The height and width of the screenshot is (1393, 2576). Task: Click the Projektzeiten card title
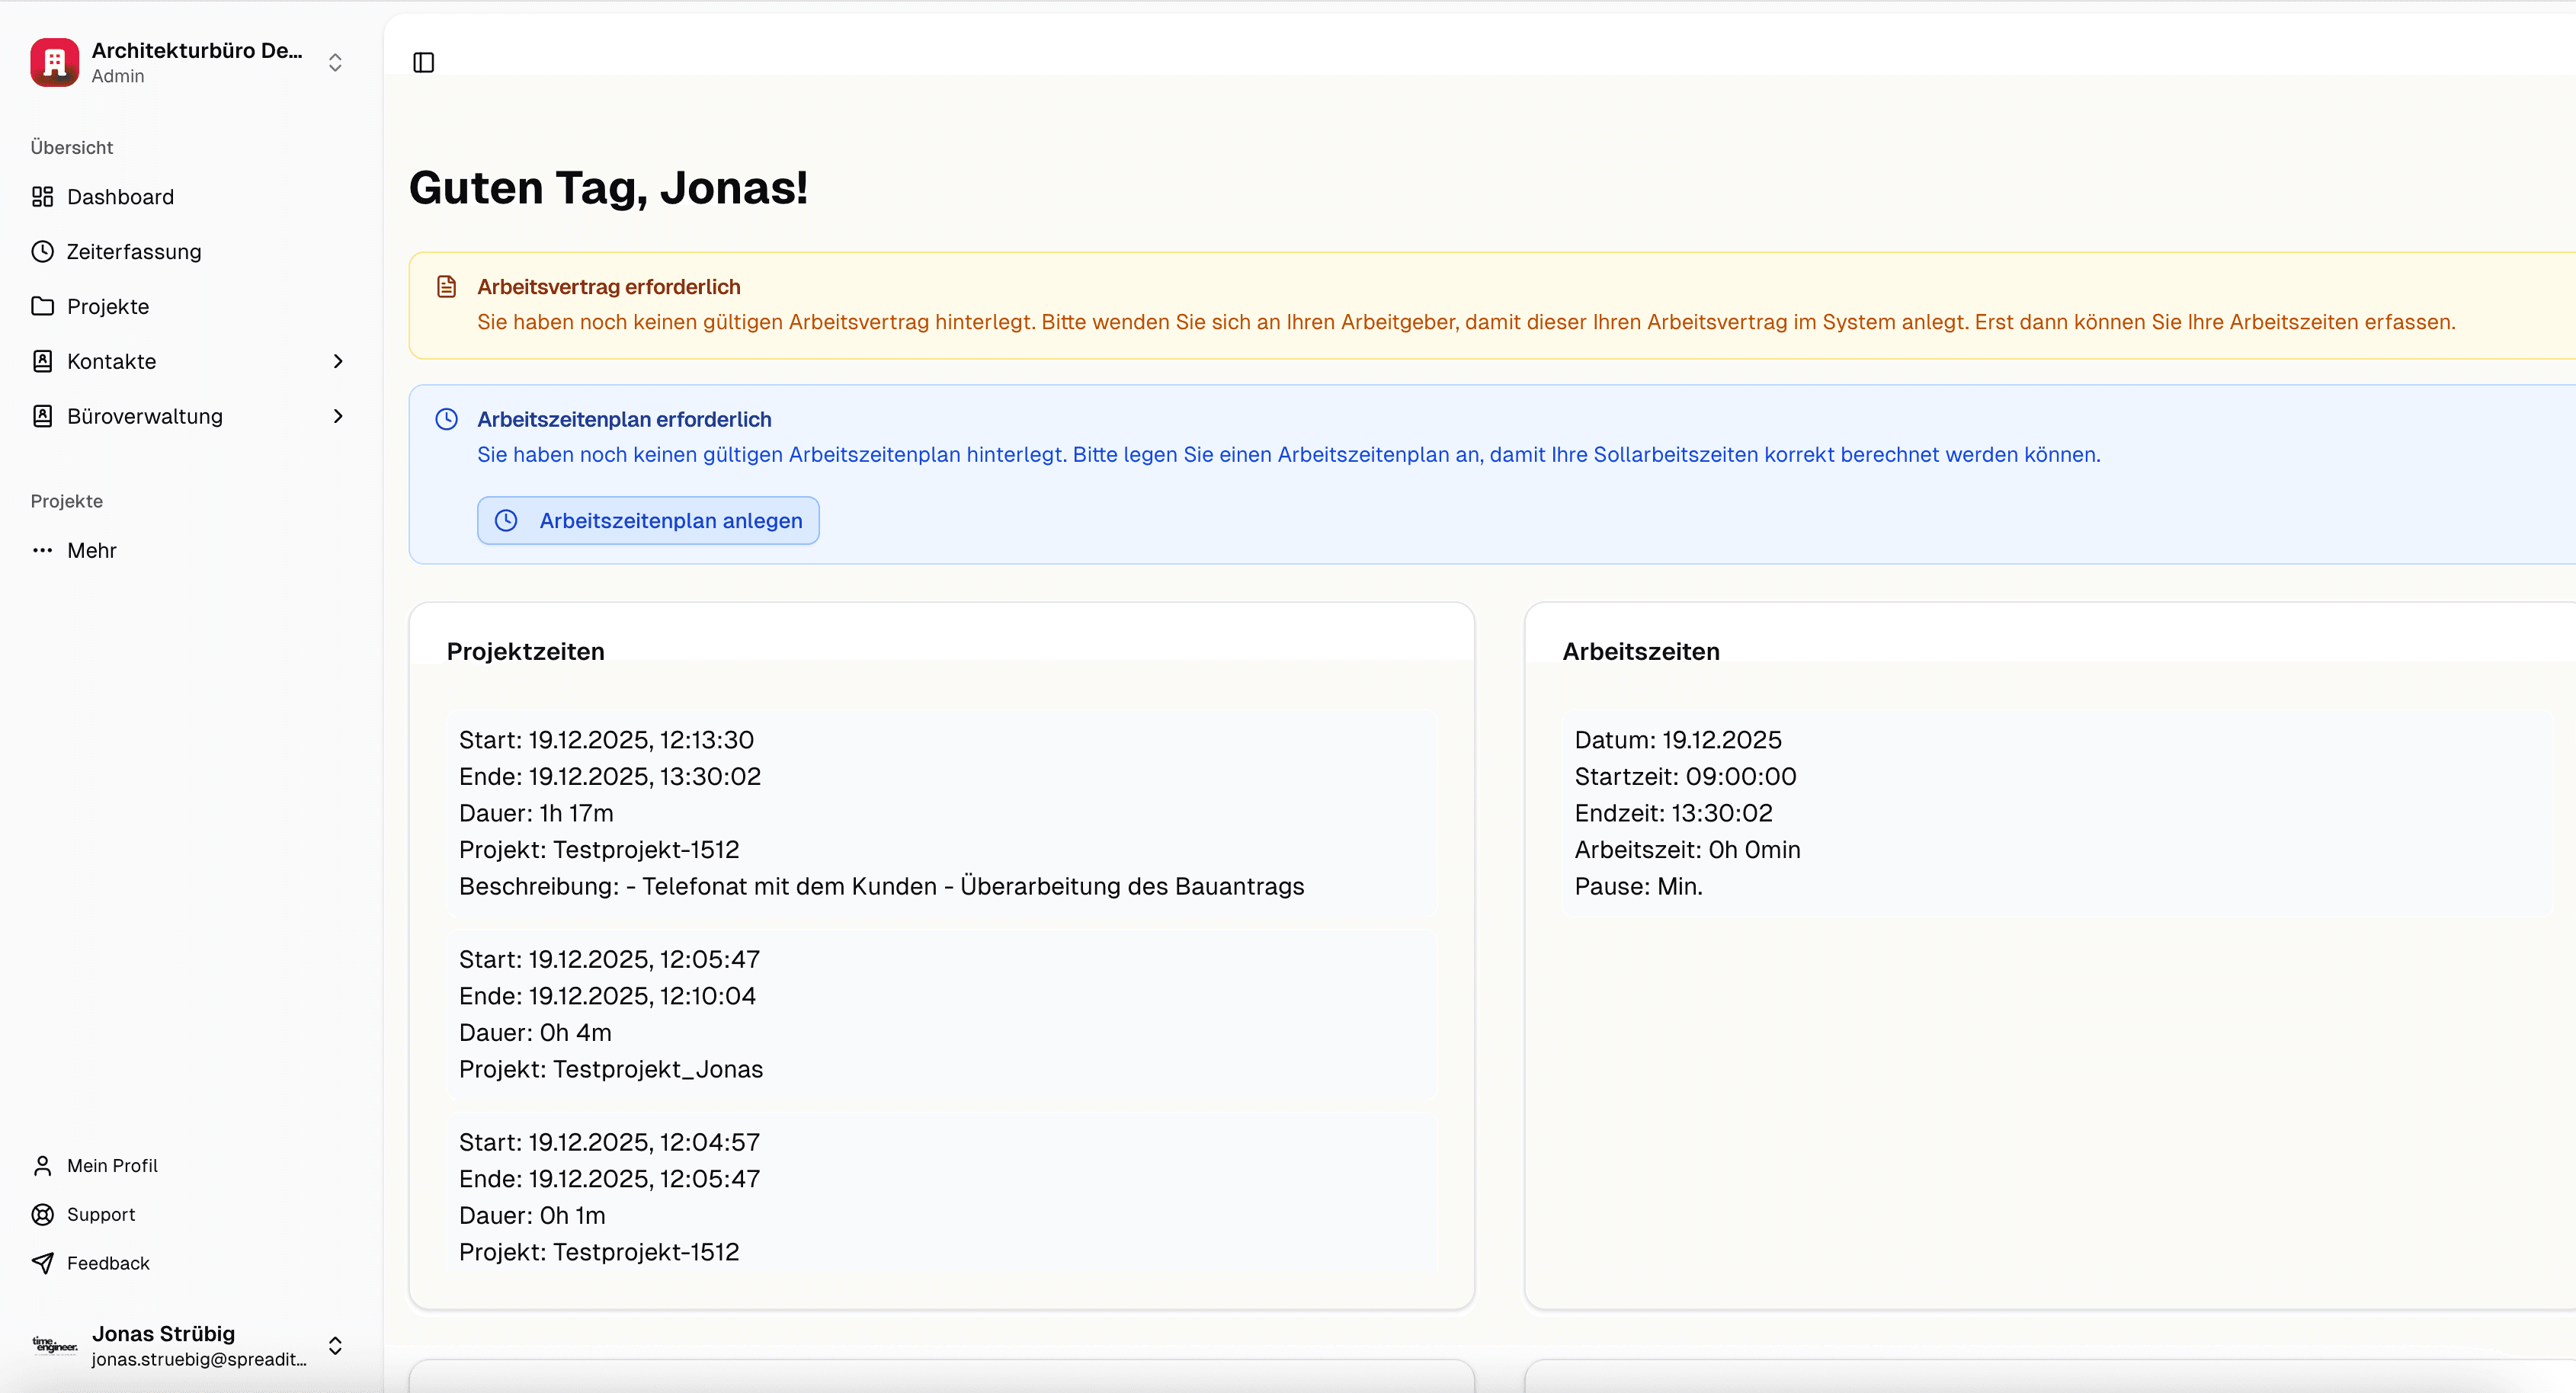[x=525, y=652]
